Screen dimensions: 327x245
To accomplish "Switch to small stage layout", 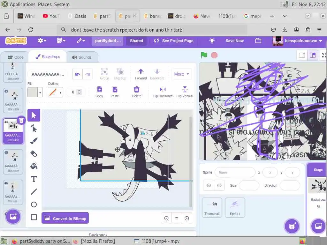I will coord(302,55).
